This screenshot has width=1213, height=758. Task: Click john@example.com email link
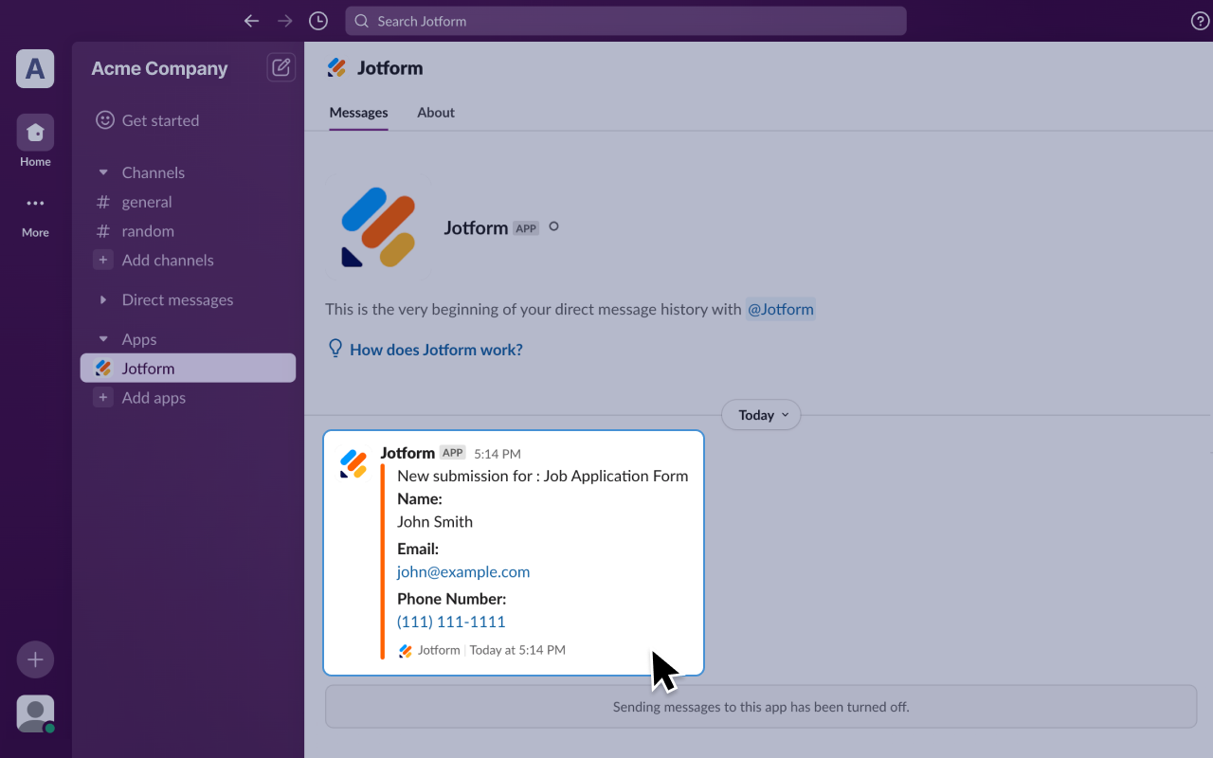pyautogui.click(x=463, y=572)
